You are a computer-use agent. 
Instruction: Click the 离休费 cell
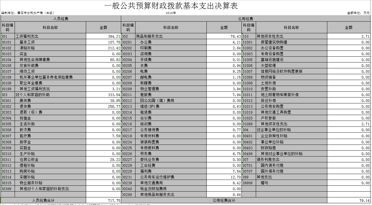coord(51,101)
